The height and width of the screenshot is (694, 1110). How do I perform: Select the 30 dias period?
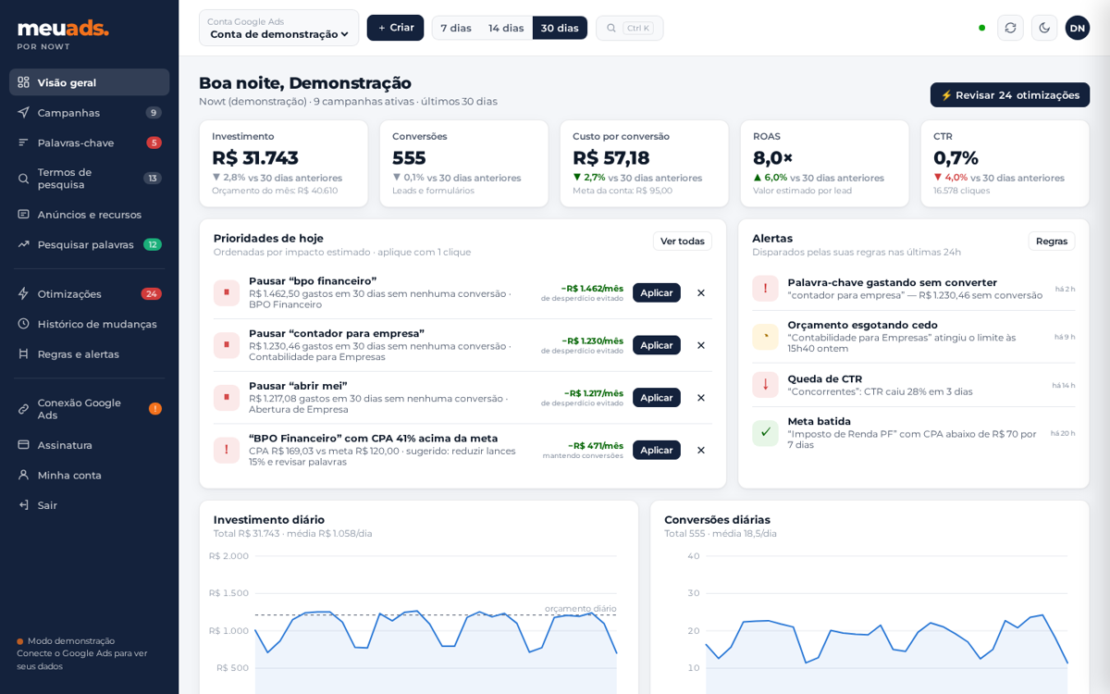click(x=560, y=28)
